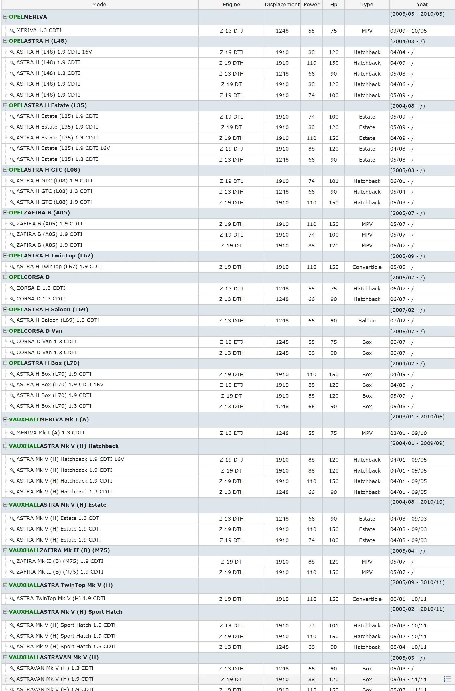Collapse the OPEL MERIVA group
This screenshot has width=455, height=691.
tap(5, 17)
